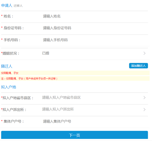This screenshot has height=141, width=152.
Task: Click the 拟入户地省市县区 chevron arrow
Action: click(x=144, y=97)
